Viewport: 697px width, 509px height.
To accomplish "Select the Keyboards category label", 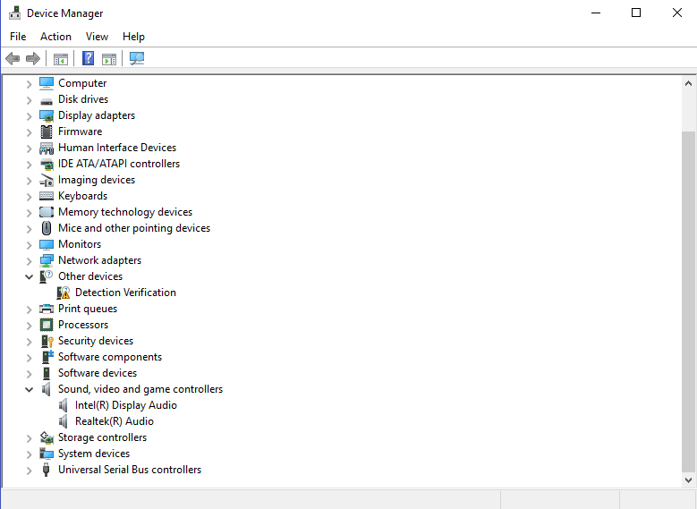I will click(82, 196).
